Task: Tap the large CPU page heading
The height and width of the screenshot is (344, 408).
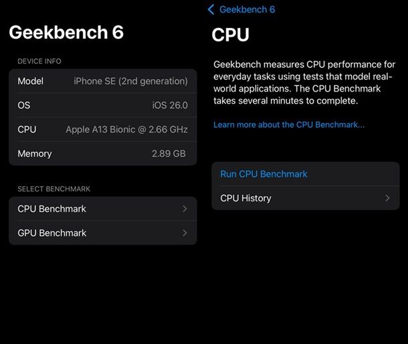Action: coord(231,35)
